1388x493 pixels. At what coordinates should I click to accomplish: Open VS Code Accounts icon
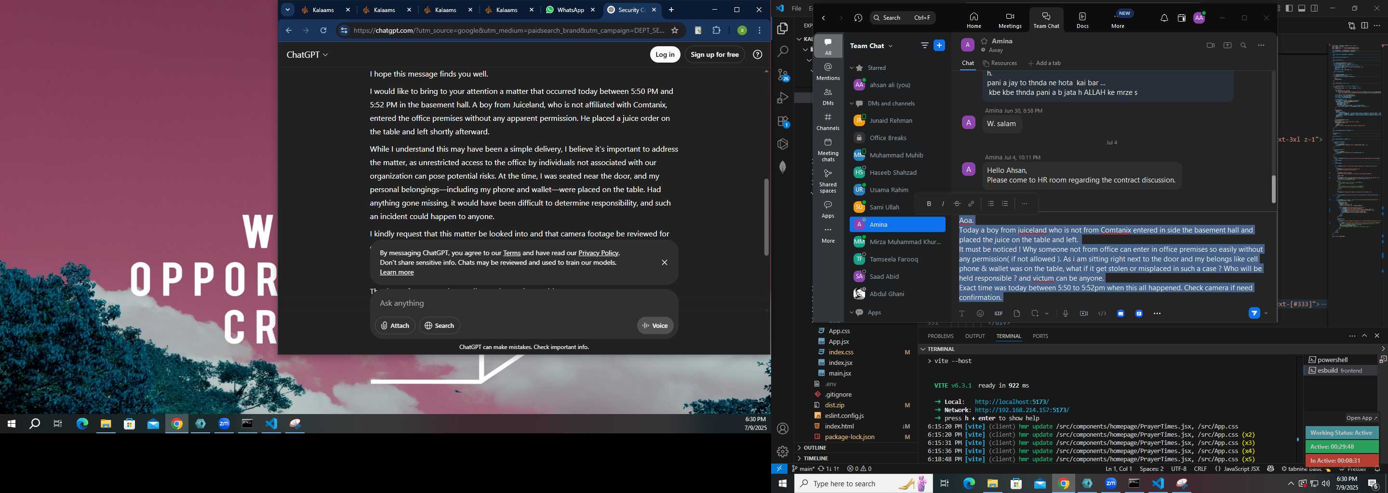[783, 428]
